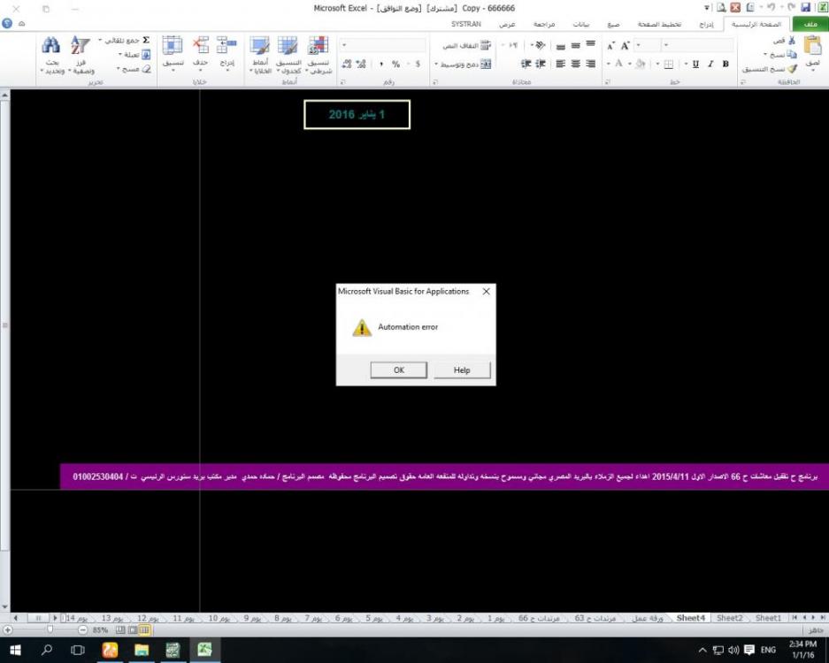Open the font size dropdown

coord(639,45)
